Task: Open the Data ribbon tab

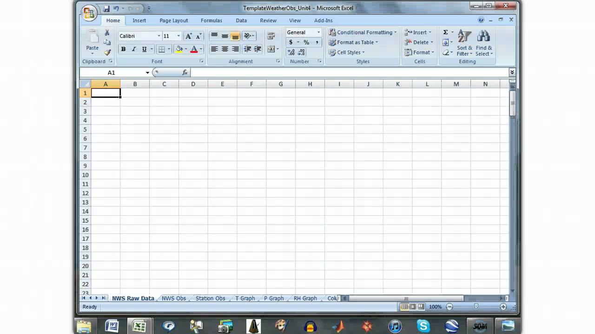Action: (x=241, y=20)
